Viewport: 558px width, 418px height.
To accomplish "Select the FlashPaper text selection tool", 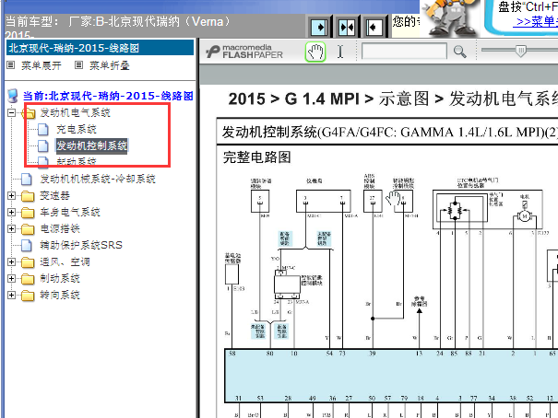I will coord(340,52).
